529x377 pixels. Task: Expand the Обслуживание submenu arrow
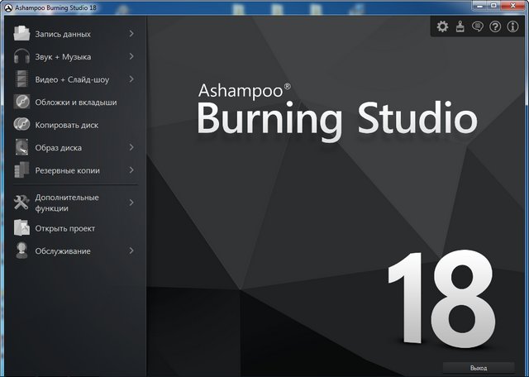pyautogui.click(x=131, y=251)
